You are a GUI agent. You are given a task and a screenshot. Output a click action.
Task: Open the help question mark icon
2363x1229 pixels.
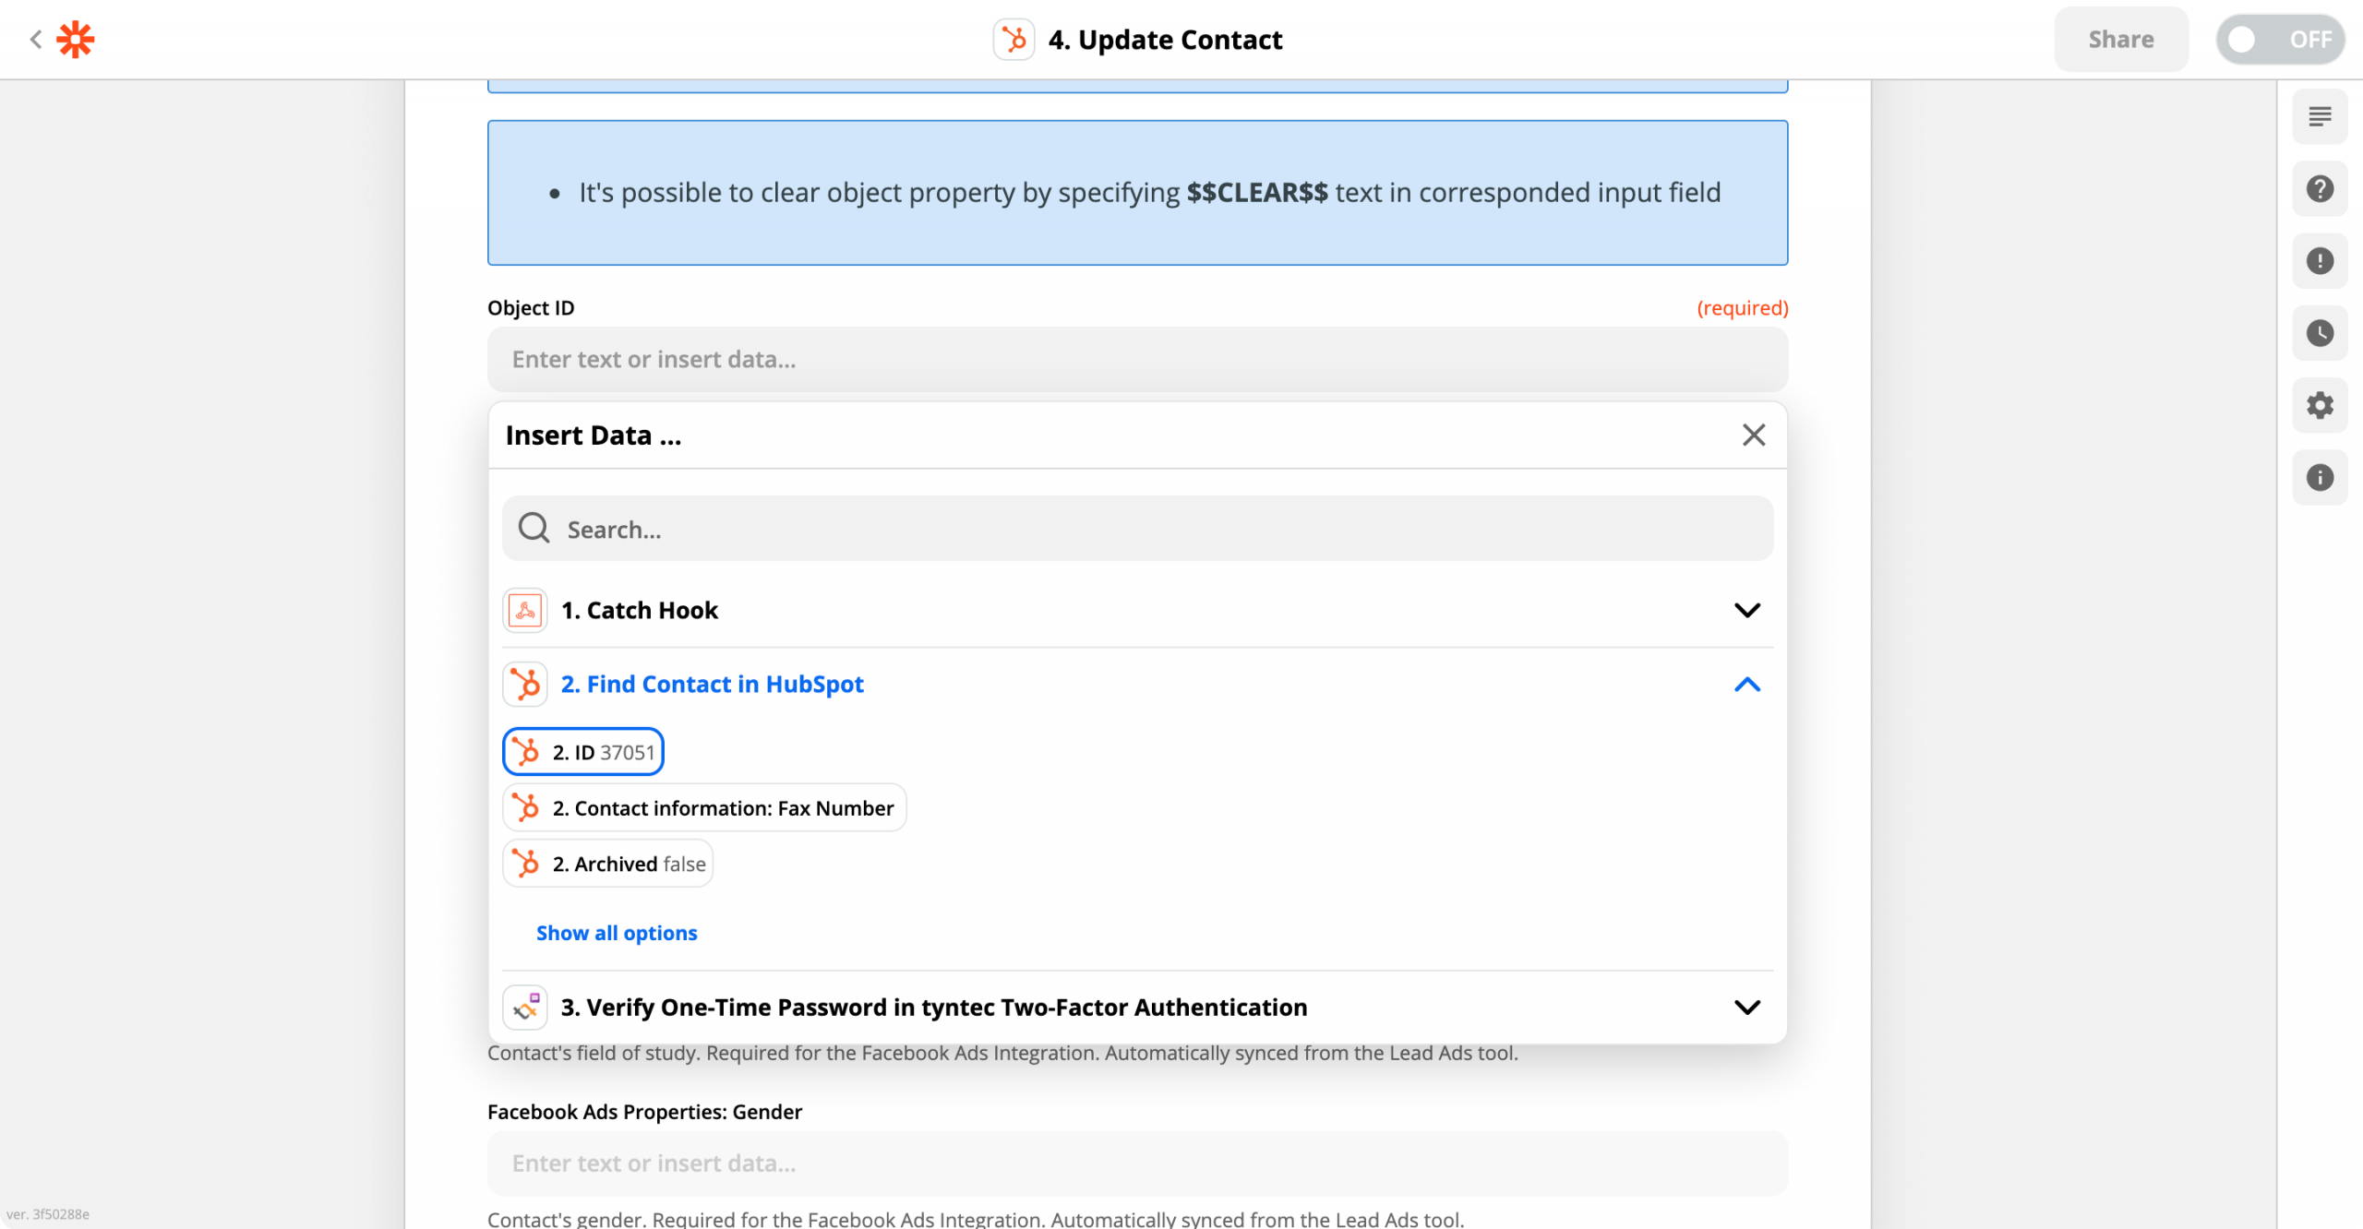pos(2320,189)
